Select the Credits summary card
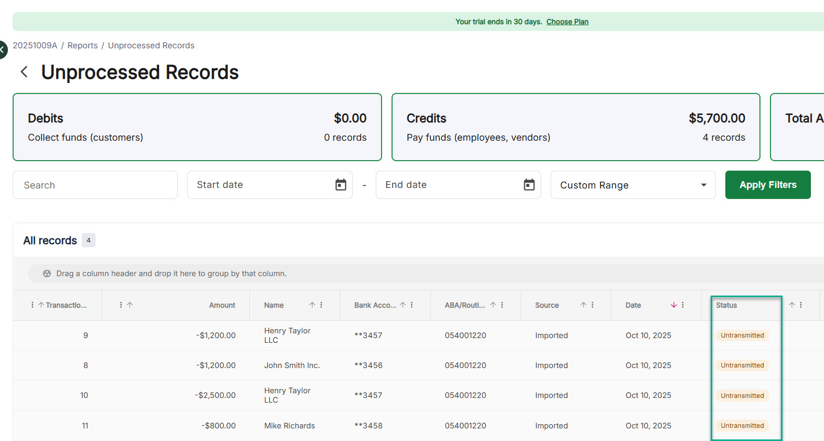This screenshot has height=441, width=824. coord(575,127)
